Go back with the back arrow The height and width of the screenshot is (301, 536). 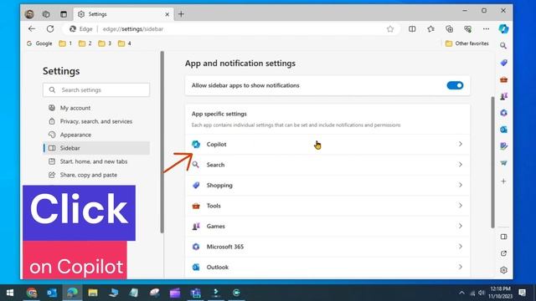(x=32, y=29)
